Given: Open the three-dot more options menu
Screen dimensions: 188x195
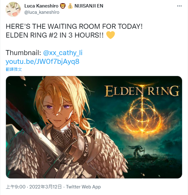Looking at the screenshot, I should tap(179, 6).
